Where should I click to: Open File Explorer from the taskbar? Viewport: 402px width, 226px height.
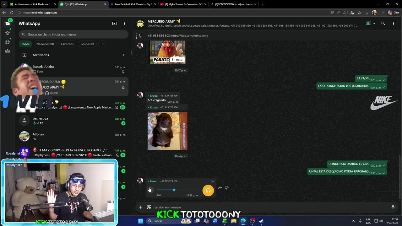pos(234,221)
